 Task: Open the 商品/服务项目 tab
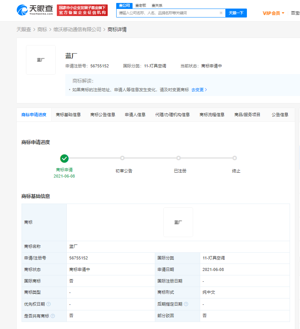pyautogui.click(x=247, y=115)
